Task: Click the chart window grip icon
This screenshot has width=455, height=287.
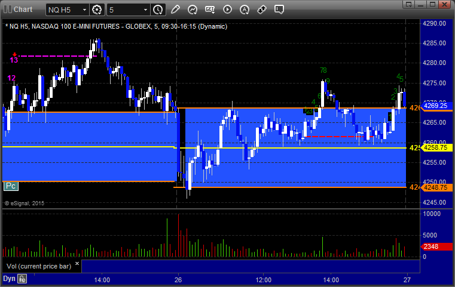Action: pyautogui.click(x=8, y=10)
